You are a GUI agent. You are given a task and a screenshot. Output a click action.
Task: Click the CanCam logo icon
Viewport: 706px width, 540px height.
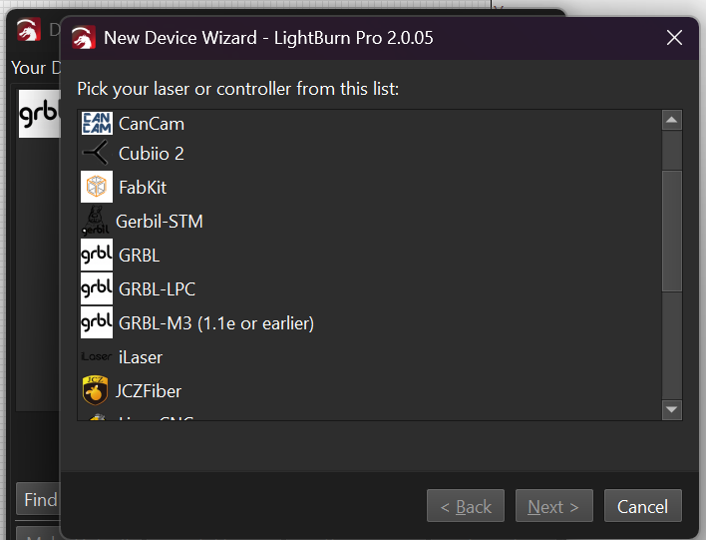(97, 124)
